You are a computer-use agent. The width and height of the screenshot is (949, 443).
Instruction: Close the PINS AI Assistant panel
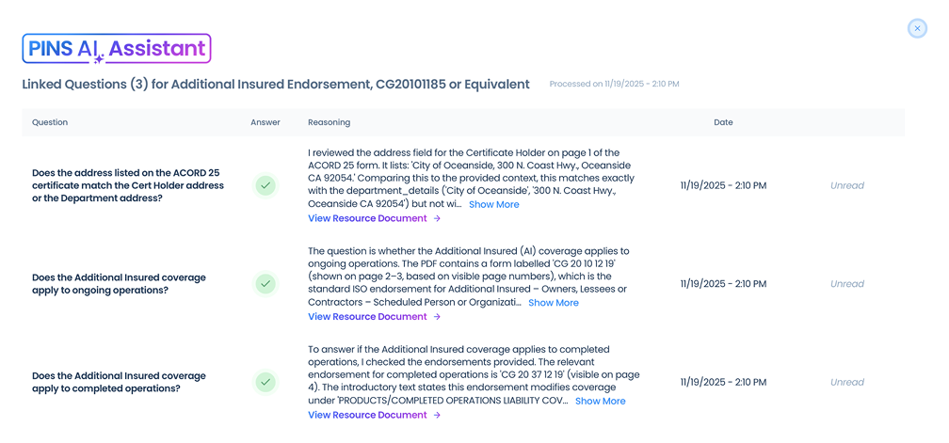[917, 28]
